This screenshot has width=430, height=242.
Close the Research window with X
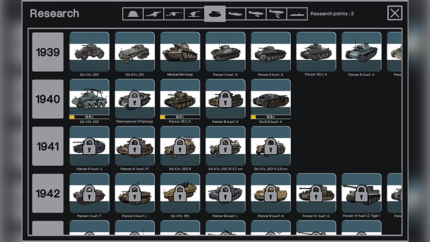point(395,13)
